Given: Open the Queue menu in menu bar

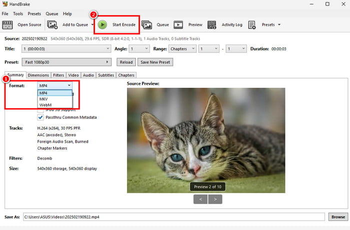Looking at the screenshot, I should (52, 14).
